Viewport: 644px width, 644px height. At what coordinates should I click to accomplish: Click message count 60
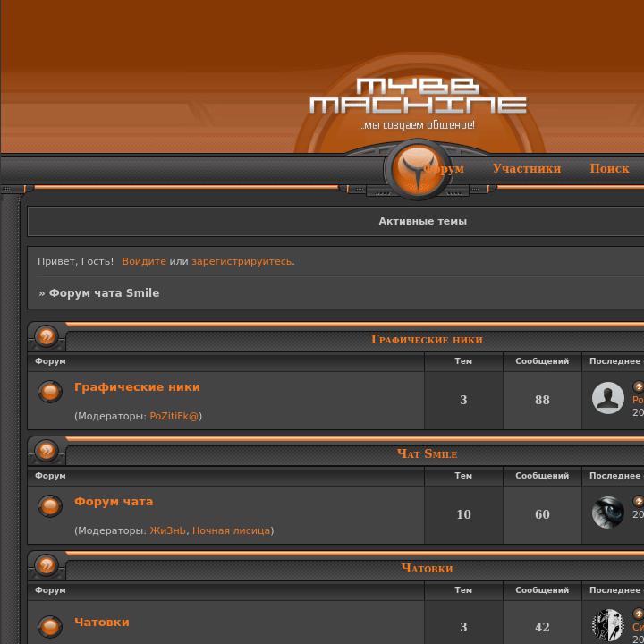pos(542,514)
